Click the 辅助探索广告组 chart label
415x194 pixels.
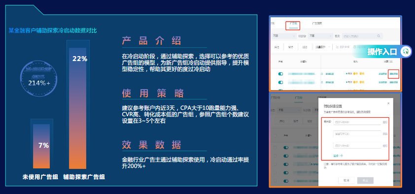[84, 177]
